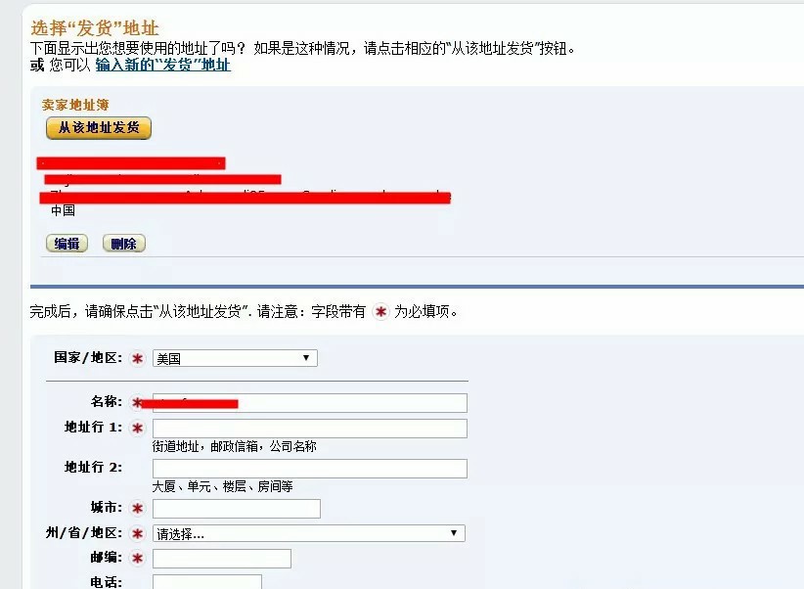Click the arrow of the 美国 country dropdown
This screenshot has height=589, width=804.
306,358
